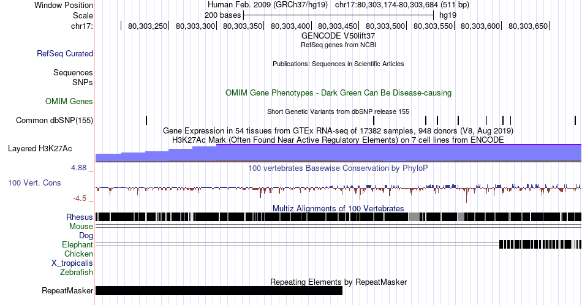Select the Chicken alignment row label
582x305 pixels.
click(x=78, y=254)
